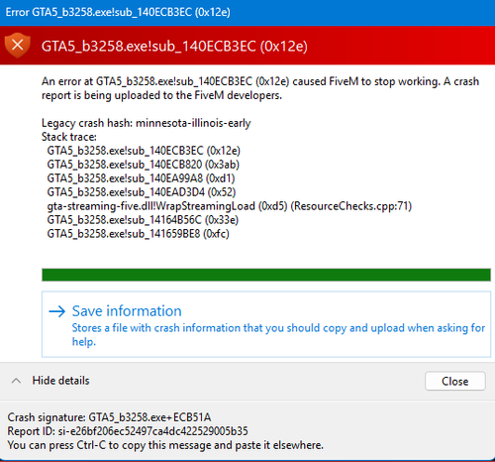Click the red shield error icon
Screen dimensions: 495x462
pyautogui.click(x=18, y=46)
